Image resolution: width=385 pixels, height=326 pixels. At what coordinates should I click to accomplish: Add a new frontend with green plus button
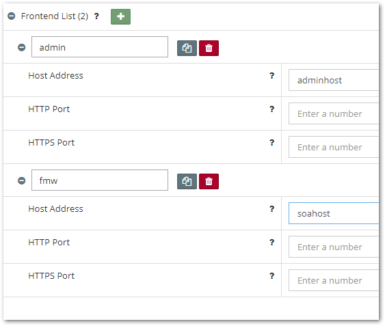pyautogui.click(x=120, y=16)
